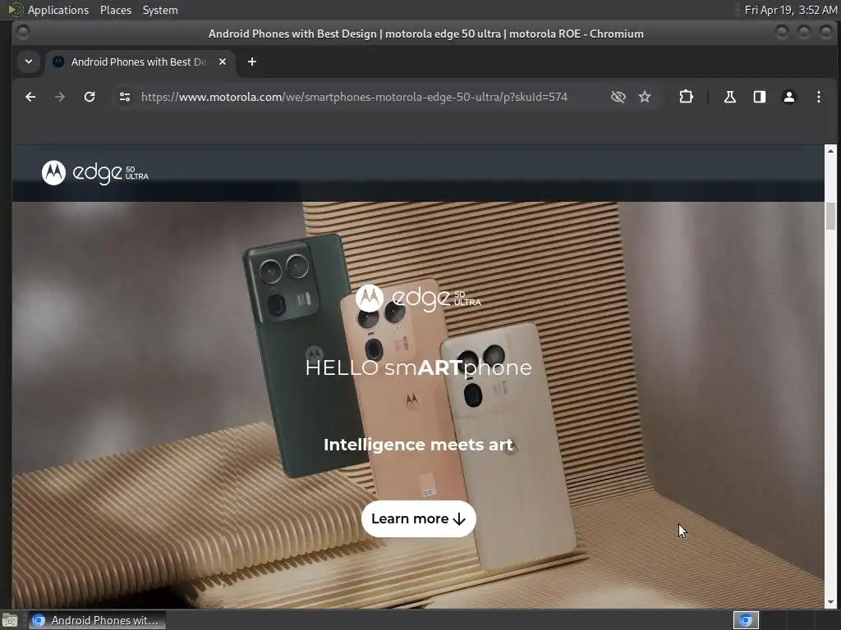Click the window menu button on title bar

coord(22,32)
